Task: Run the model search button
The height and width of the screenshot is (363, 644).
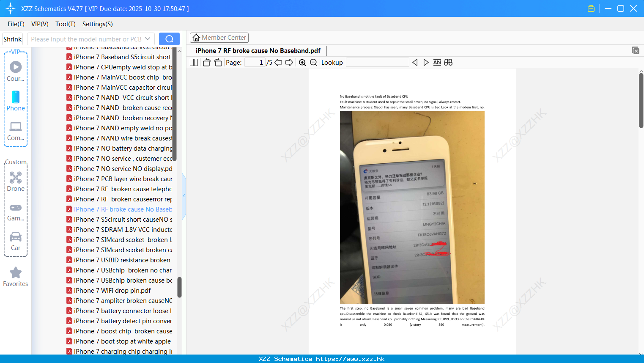Action: (x=169, y=39)
